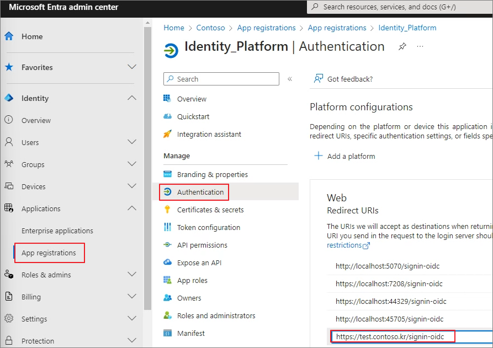Click the Home house icon in sidebar
This screenshot has width=493, height=348.
pos(9,36)
